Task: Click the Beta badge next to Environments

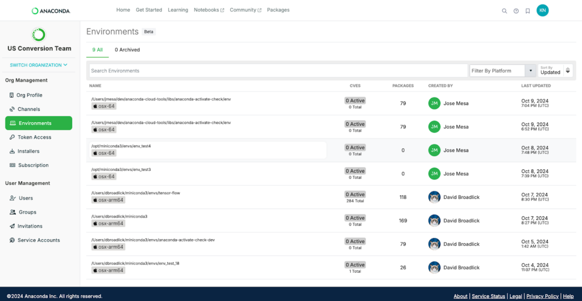Action: 149,32
